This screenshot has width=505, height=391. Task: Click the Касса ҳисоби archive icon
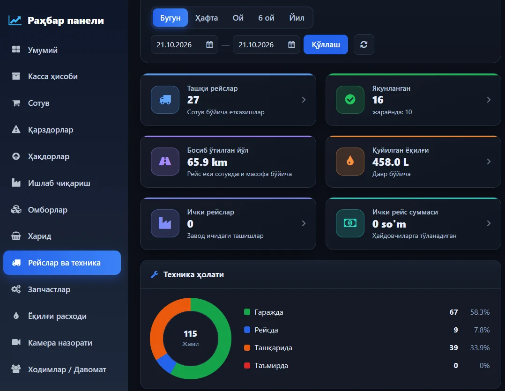16,76
